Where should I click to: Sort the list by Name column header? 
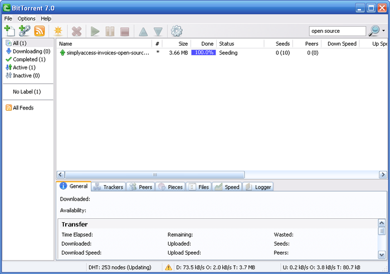click(x=104, y=44)
